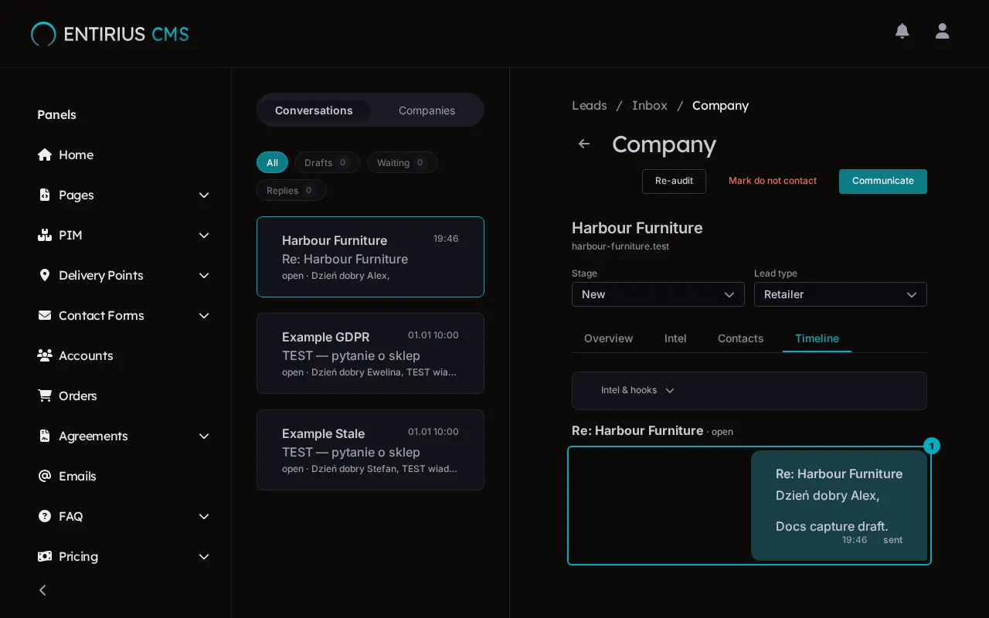Screen dimensions: 989x618
Task: Click the Emails at-sign icon
Action: tap(45, 476)
